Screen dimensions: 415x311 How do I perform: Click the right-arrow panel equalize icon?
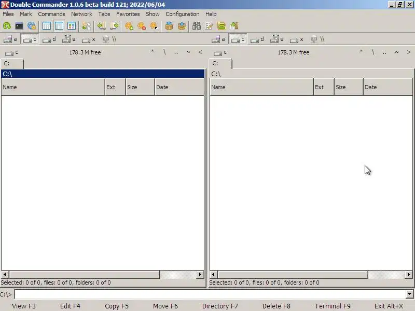coord(114,26)
